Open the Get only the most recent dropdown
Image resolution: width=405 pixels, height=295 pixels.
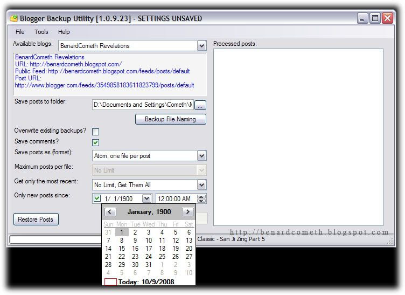pyautogui.click(x=201, y=184)
